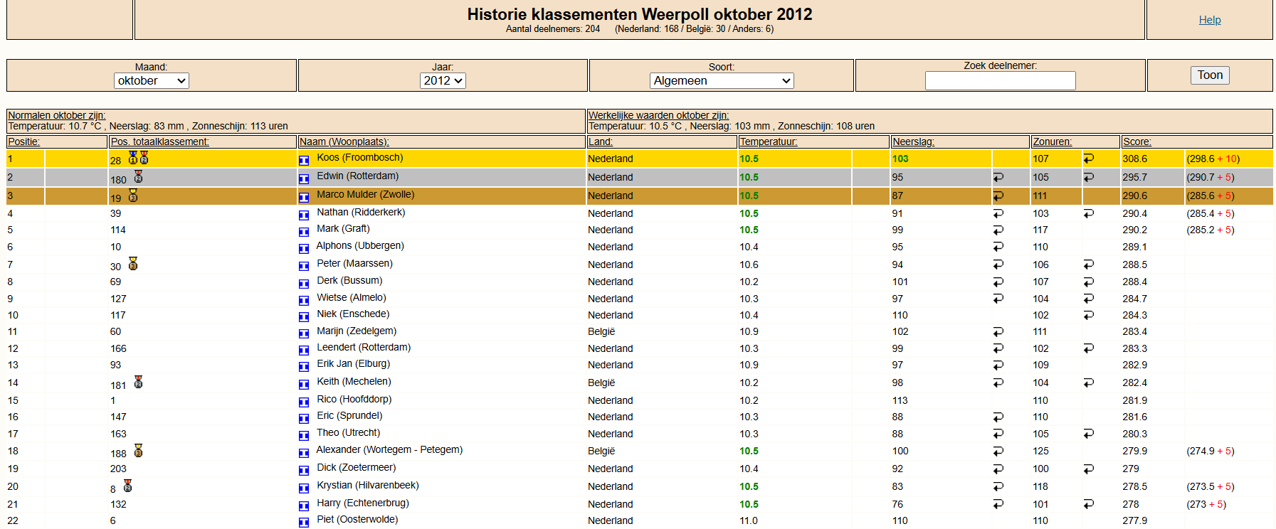Click the blue info icon beside Marco Mulder (Zwolle)
Viewport: 1276px width, 529px height.
pyautogui.click(x=304, y=197)
